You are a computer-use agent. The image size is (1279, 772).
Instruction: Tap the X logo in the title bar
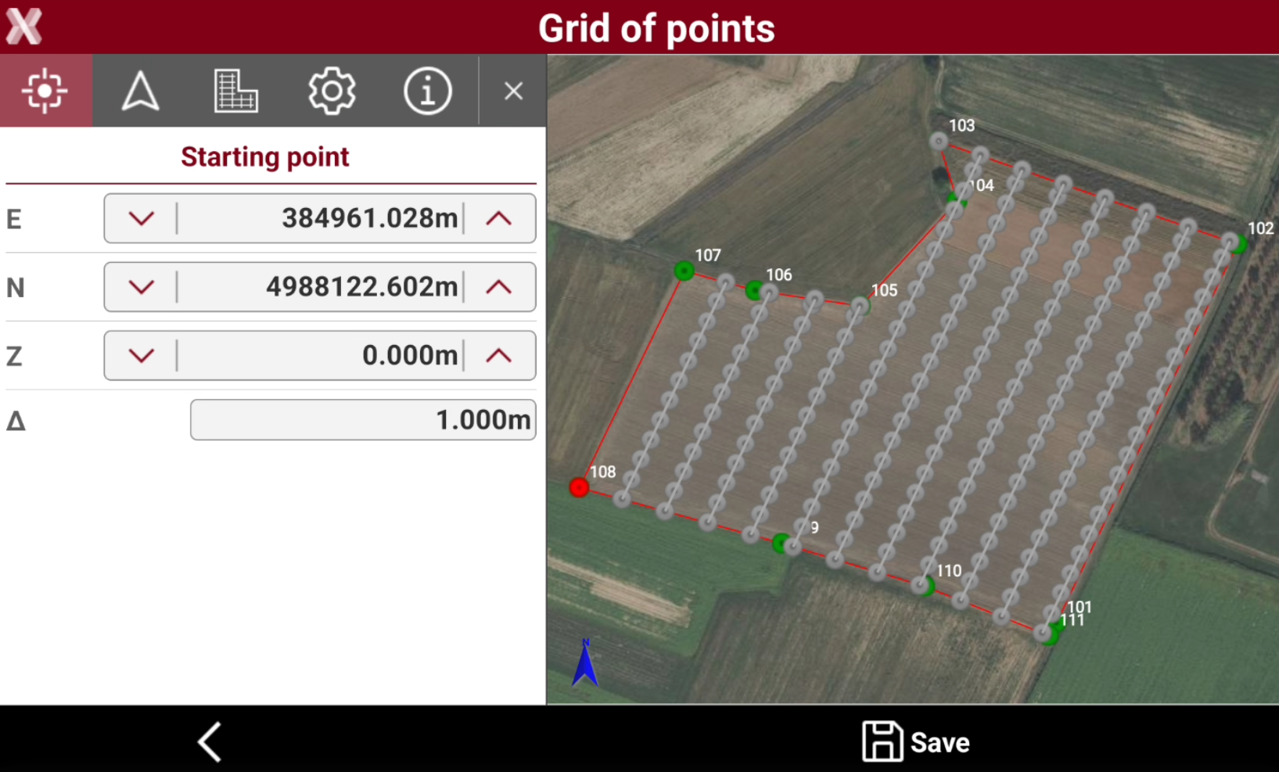(23, 27)
